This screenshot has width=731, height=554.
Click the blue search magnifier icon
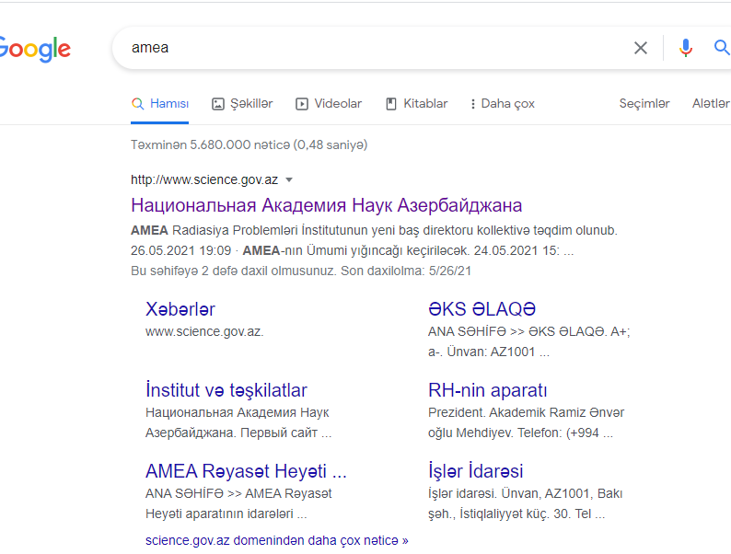[722, 47]
